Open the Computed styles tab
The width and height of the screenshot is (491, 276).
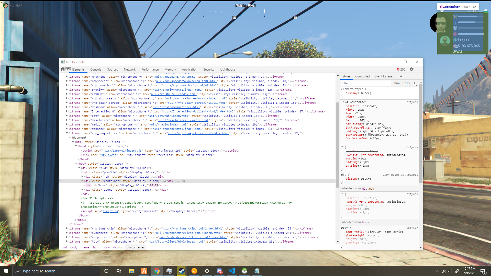tap(362, 76)
